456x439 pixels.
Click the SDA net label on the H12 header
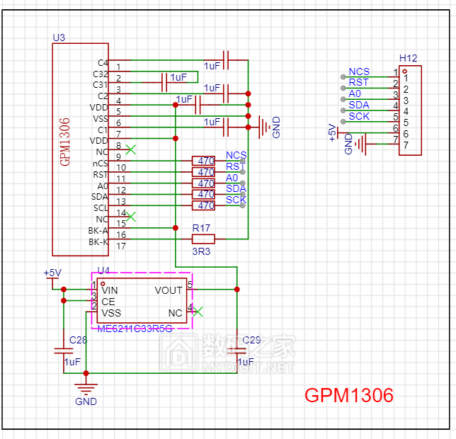pyautogui.click(x=359, y=105)
